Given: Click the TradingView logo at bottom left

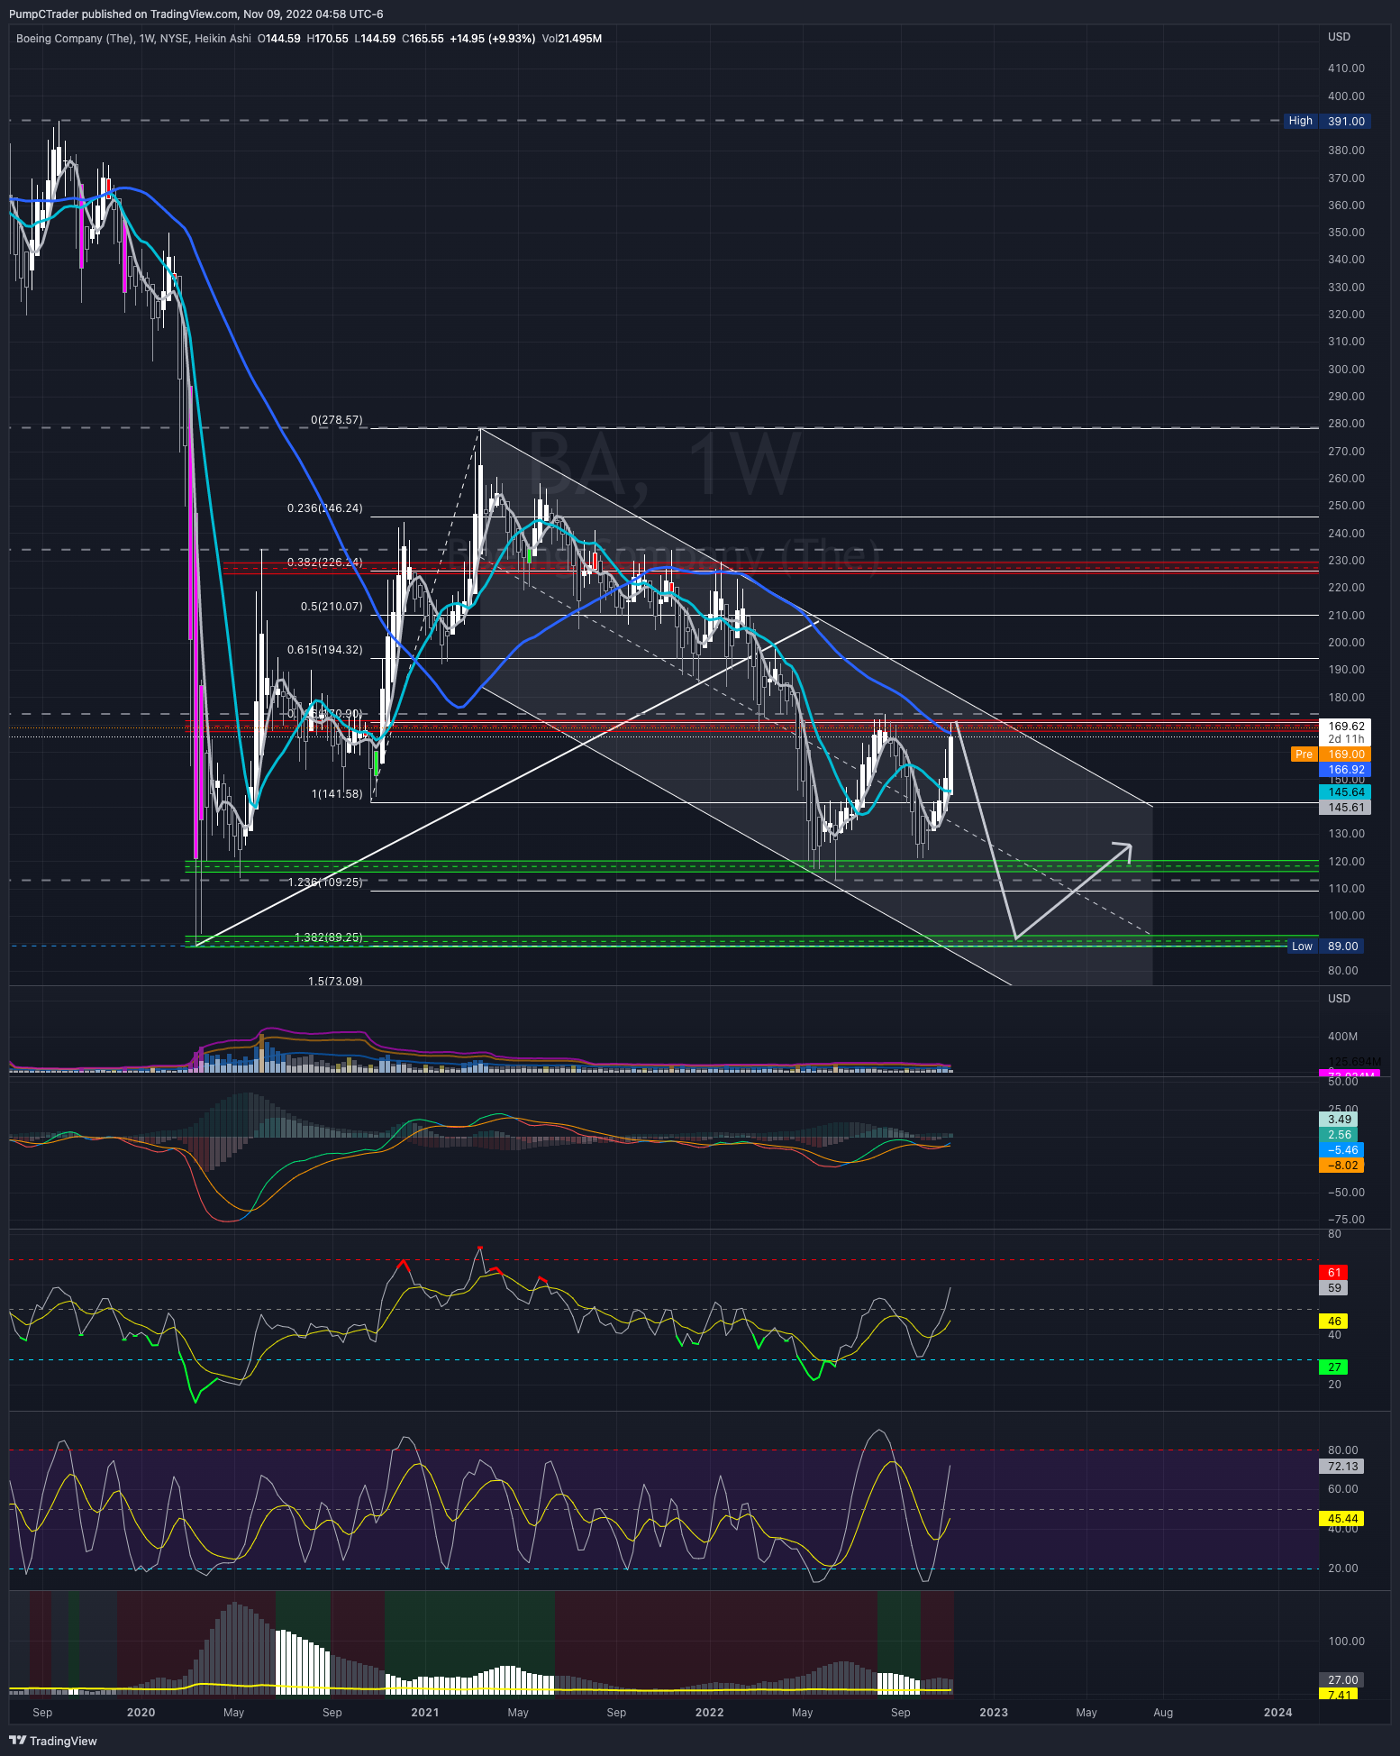Looking at the screenshot, I should pyautogui.click(x=53, y=1741).
